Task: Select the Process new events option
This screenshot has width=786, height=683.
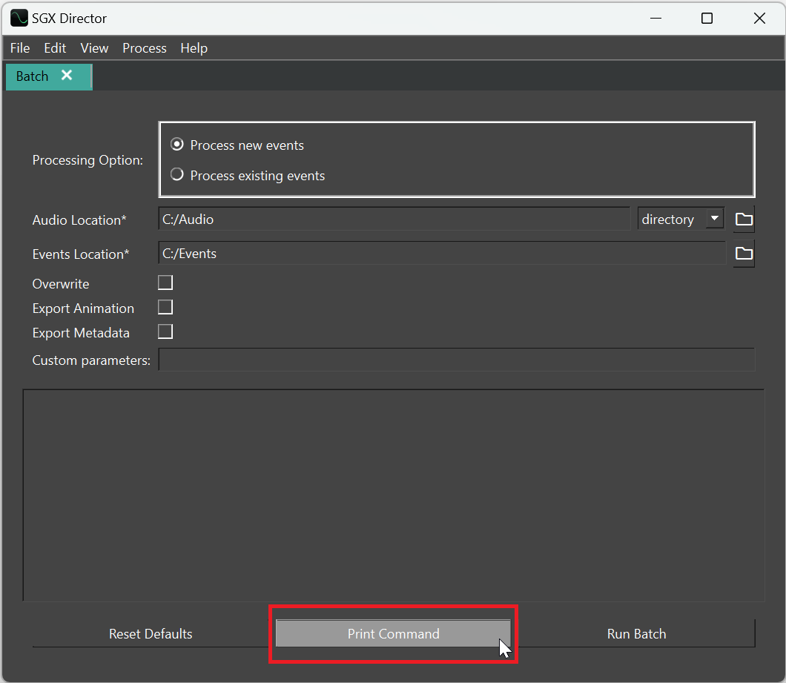Action: tap(177, 145)
